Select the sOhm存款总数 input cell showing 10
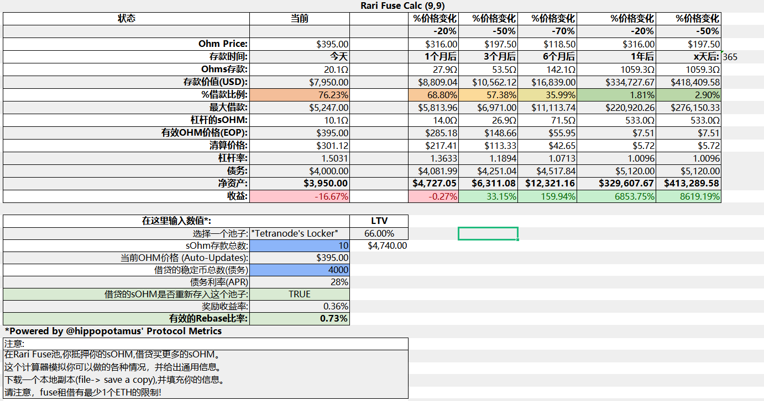The width and height of the screenshot is (764, 401). click(x=300, y=245)
